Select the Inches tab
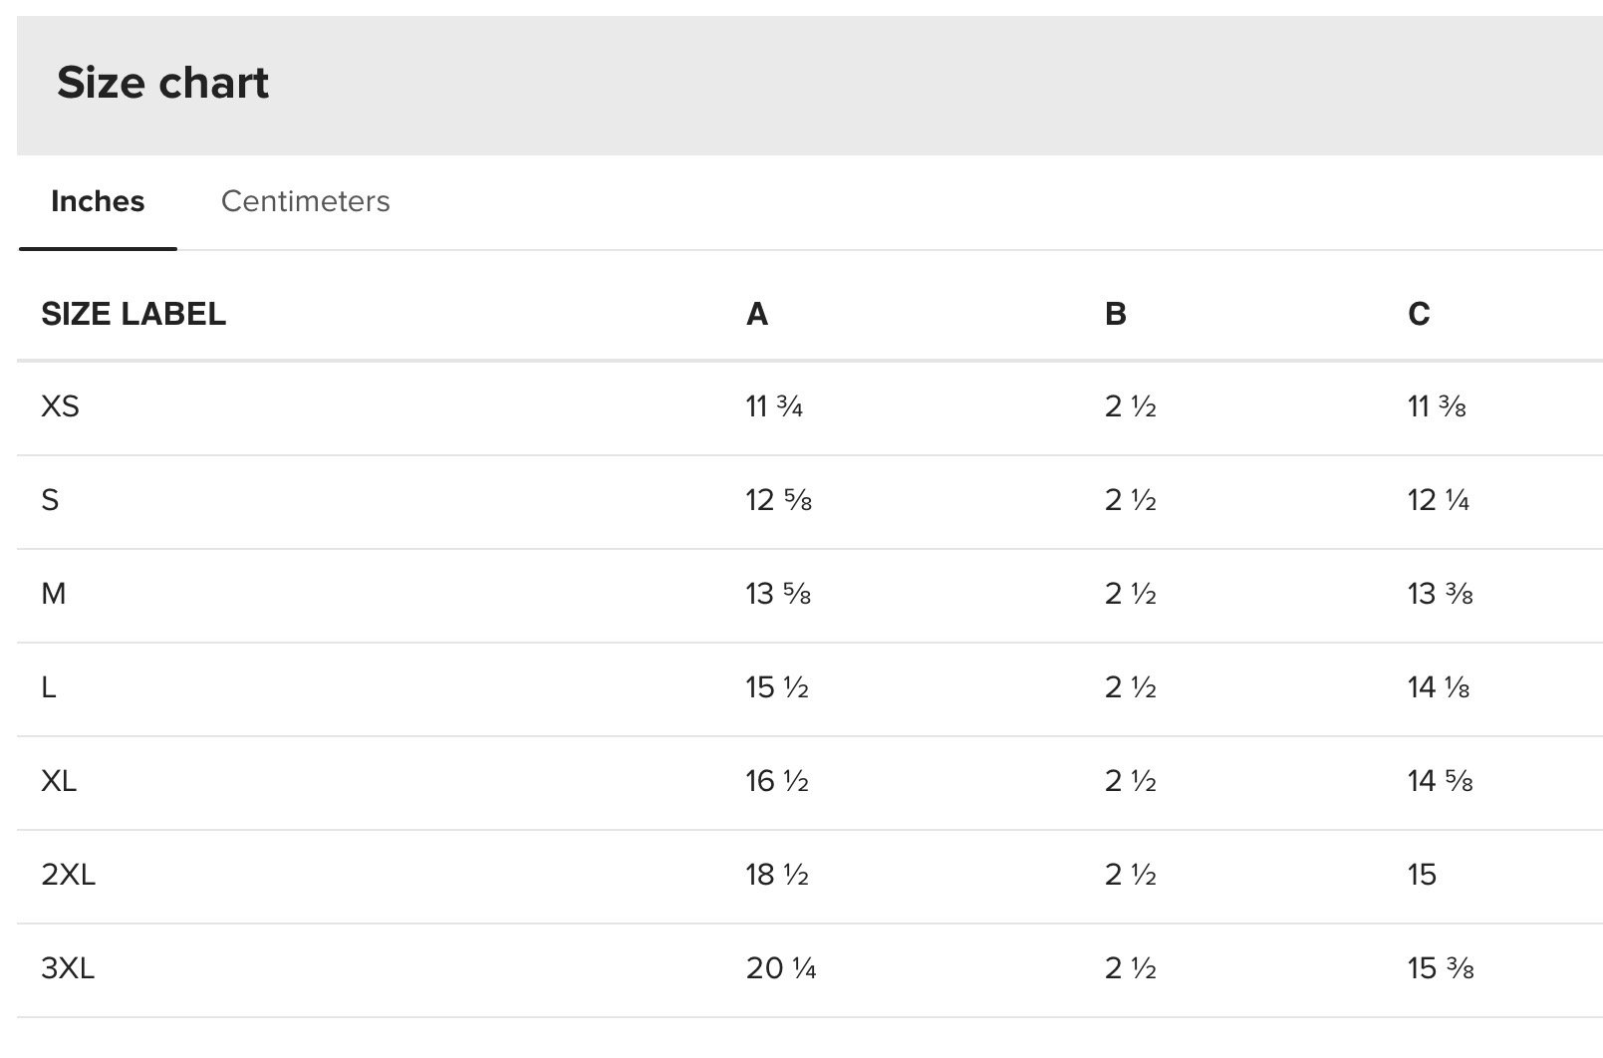Screen dimensions: 1603x1058 click(x=98, y=201)
